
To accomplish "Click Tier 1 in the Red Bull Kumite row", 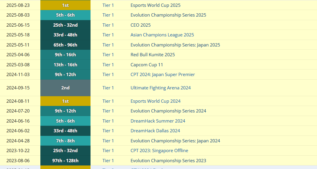I will (108, 55).
